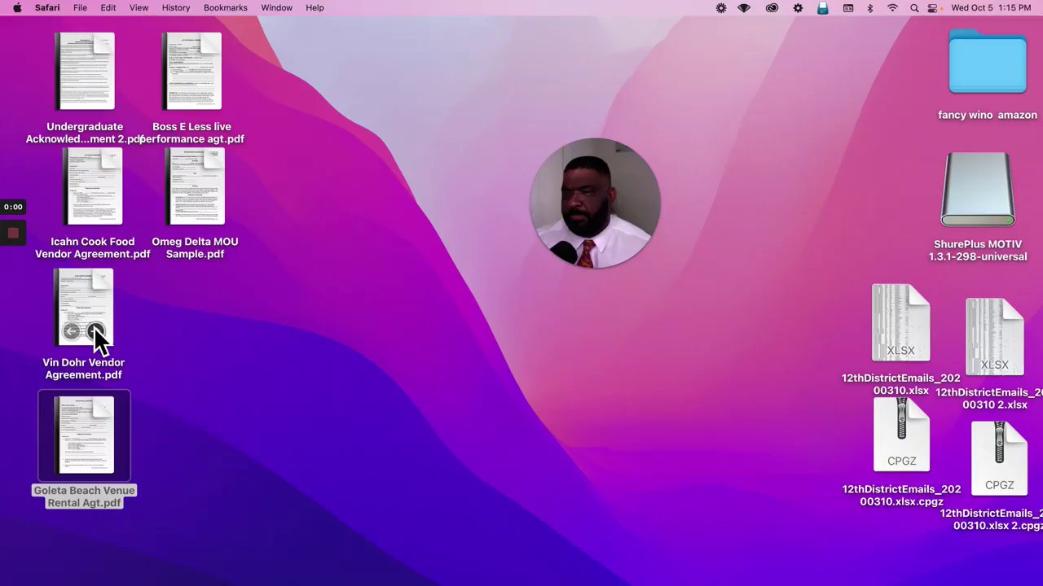Click the window layout menu bar icon
Screen dimensions: 1043x586
click(848, 8)
